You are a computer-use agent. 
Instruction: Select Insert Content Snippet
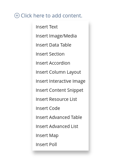tap(60, 90)
